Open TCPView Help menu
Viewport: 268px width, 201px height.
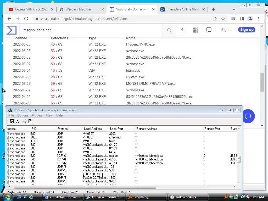pyautogui.click(x=59, y=115)
